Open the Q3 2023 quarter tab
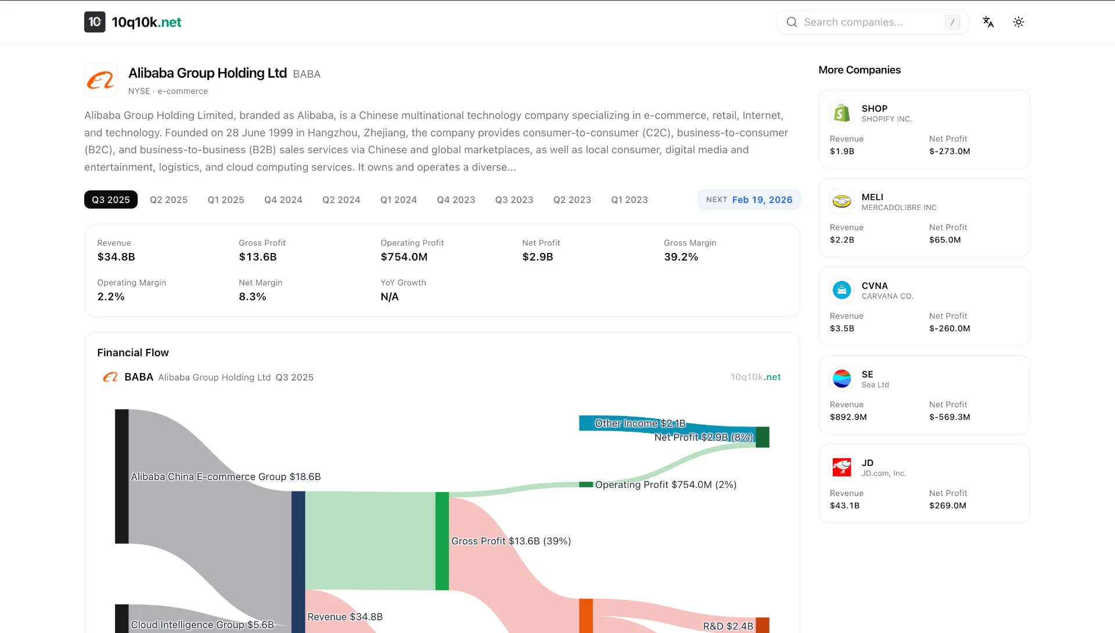The width and height of the screenshot is (1115, 633). [x=514, y=200]
